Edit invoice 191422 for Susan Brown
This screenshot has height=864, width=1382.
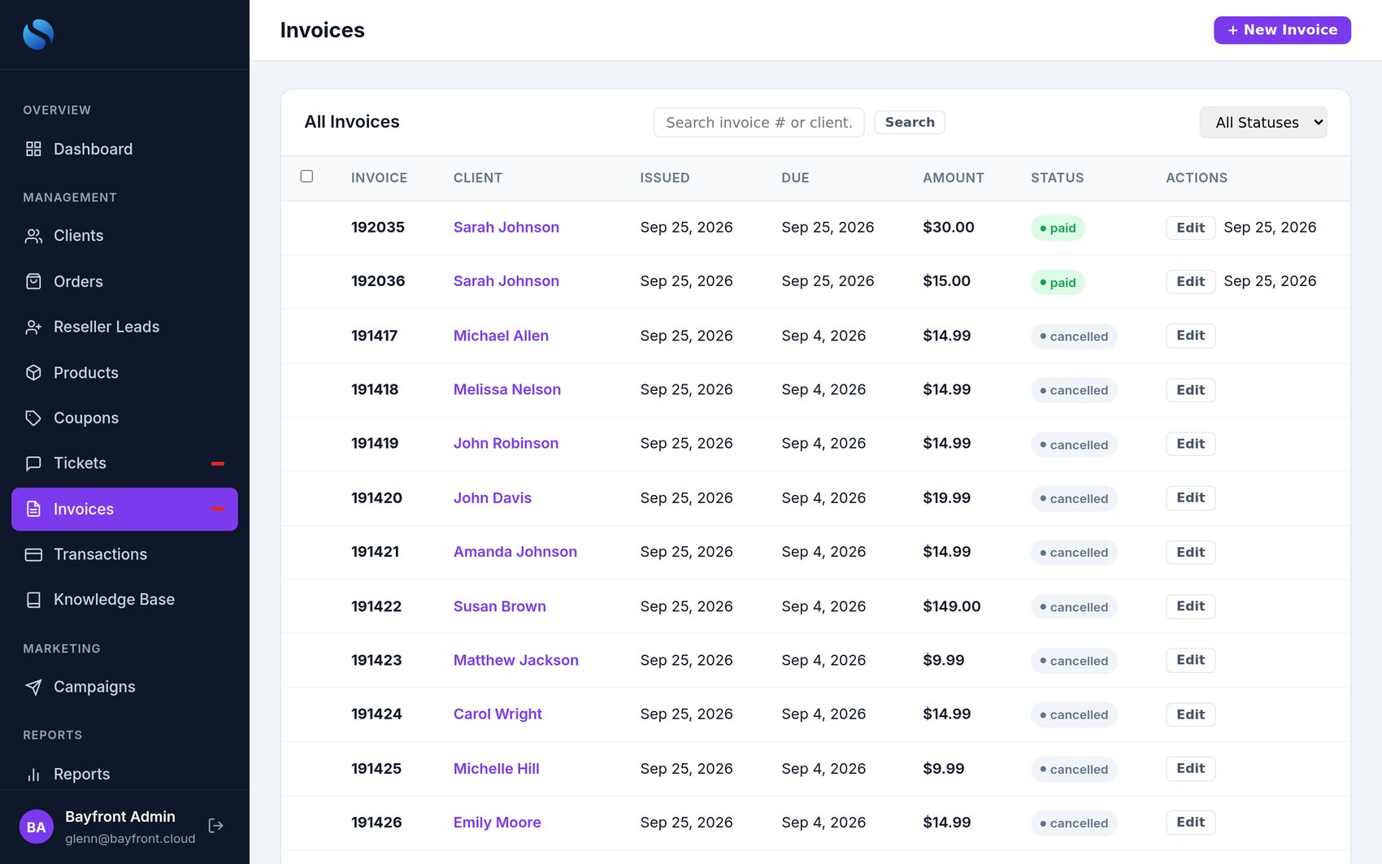coord(1190,606)
